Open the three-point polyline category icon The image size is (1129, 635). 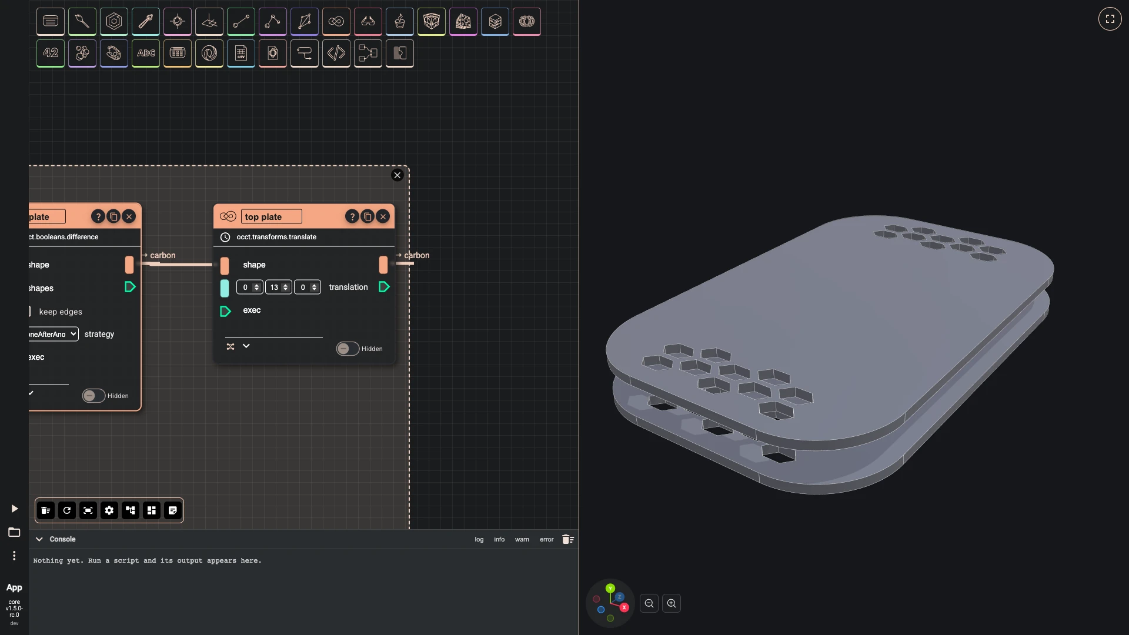(273, 21)
